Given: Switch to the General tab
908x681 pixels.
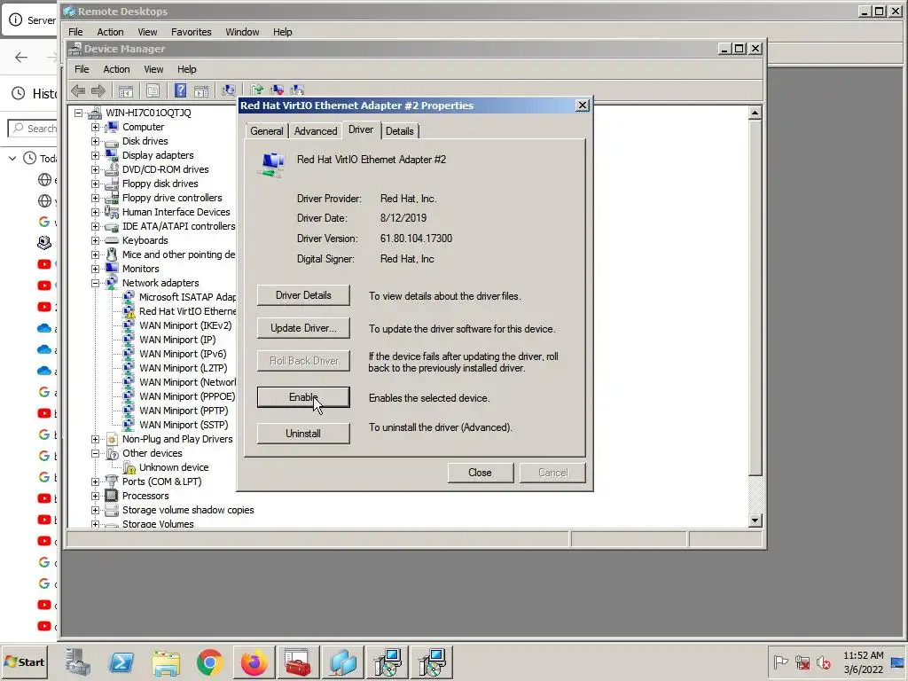Looking at the screenshot, I should pyautogui.click(x=266, y=131).
